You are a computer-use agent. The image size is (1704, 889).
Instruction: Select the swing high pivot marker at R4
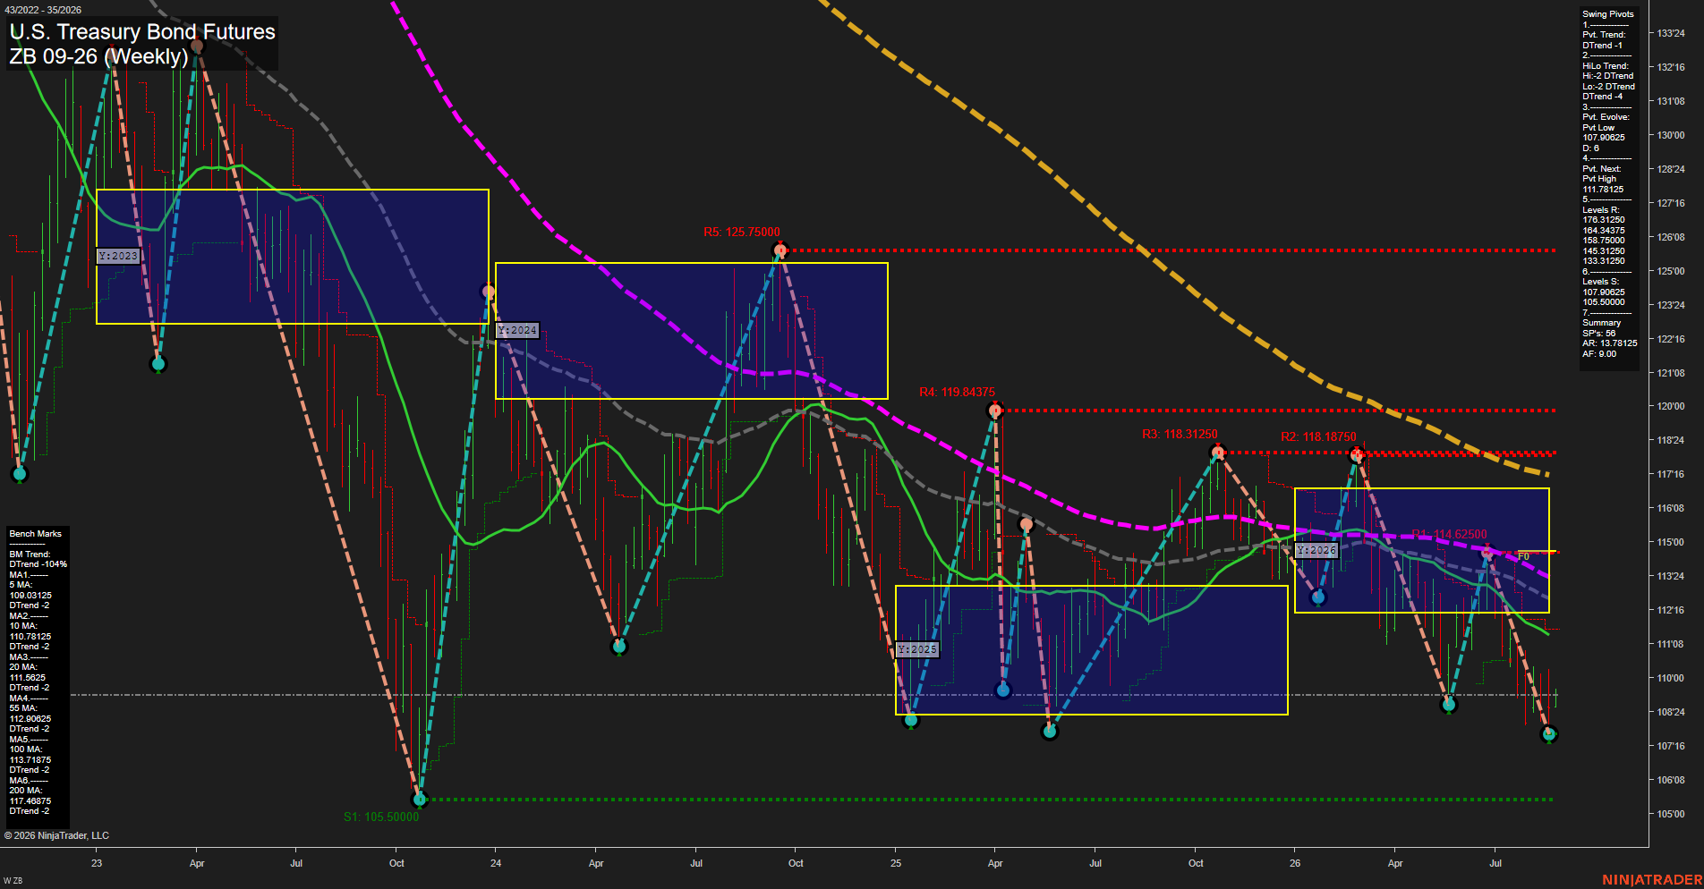995,411
